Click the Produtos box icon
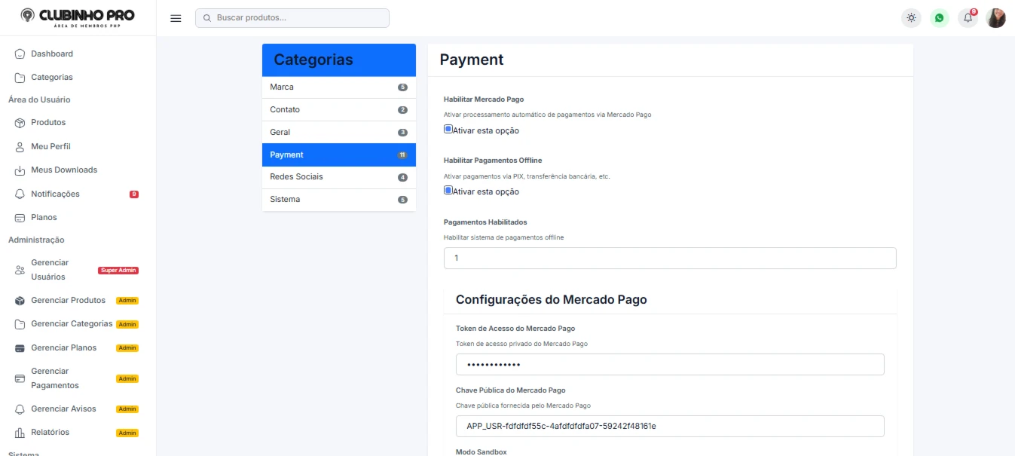 coord(20,123)
